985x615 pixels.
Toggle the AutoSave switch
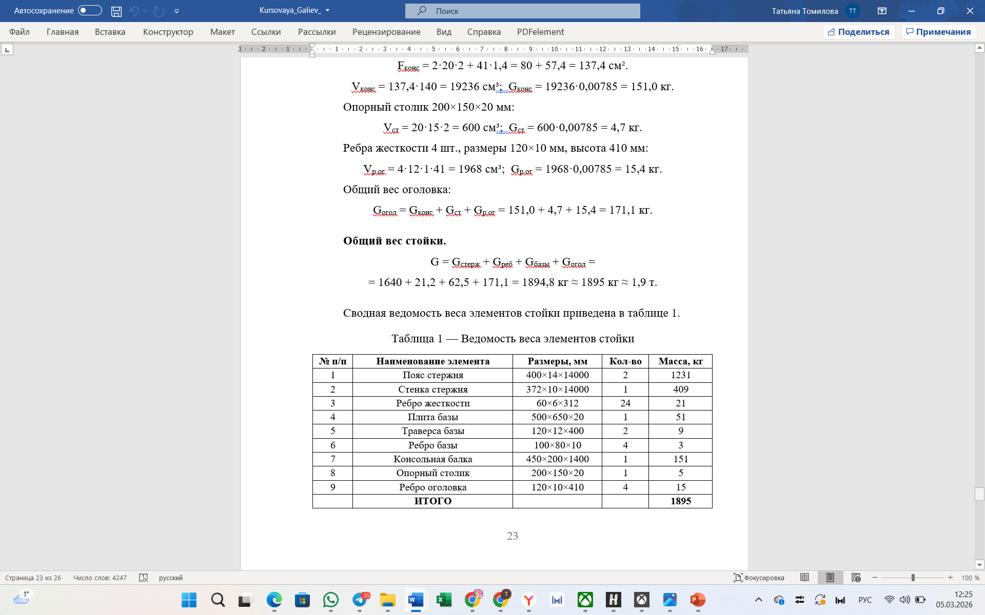tap(90, 11)
